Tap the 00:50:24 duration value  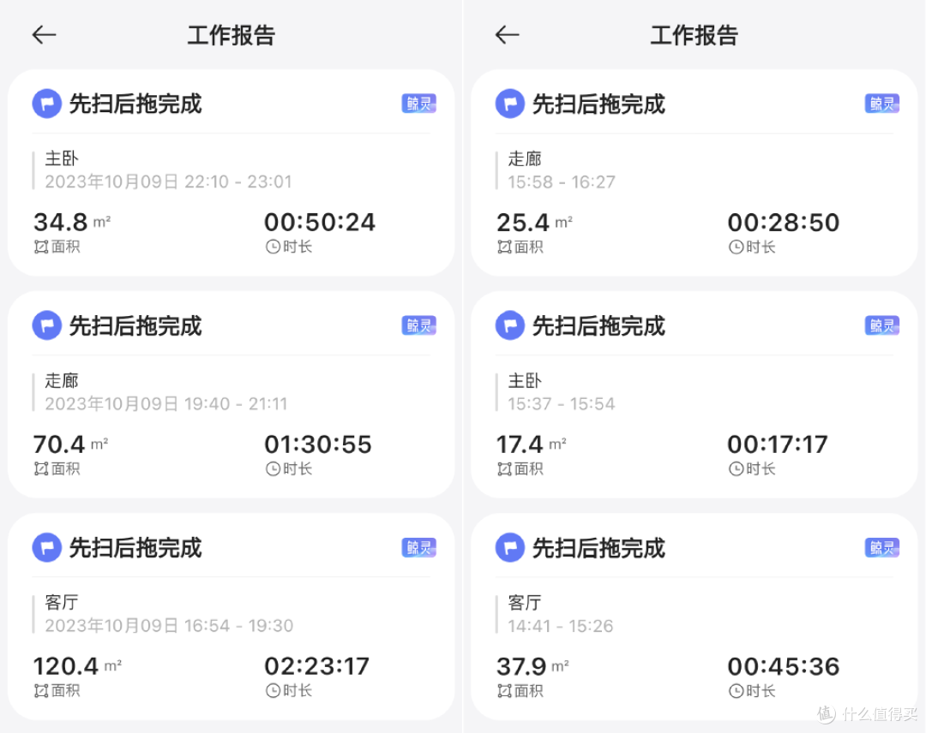pos(320,223)
